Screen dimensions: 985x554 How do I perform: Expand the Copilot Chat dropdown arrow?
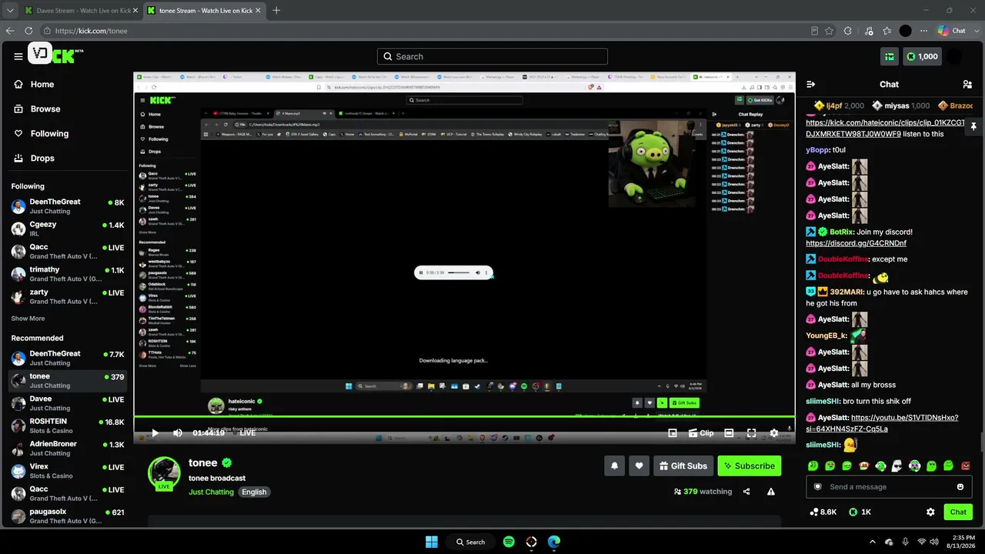tap(975, 31)
